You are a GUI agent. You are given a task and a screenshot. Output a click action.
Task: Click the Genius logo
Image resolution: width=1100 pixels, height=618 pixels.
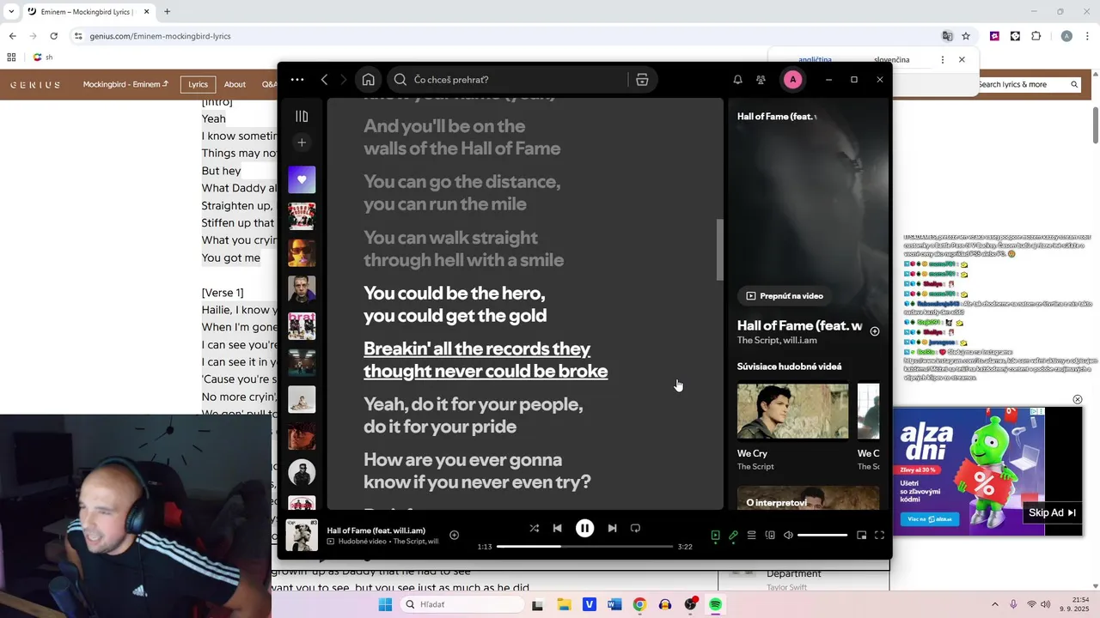pyautogui.click(x=35, y=84)
